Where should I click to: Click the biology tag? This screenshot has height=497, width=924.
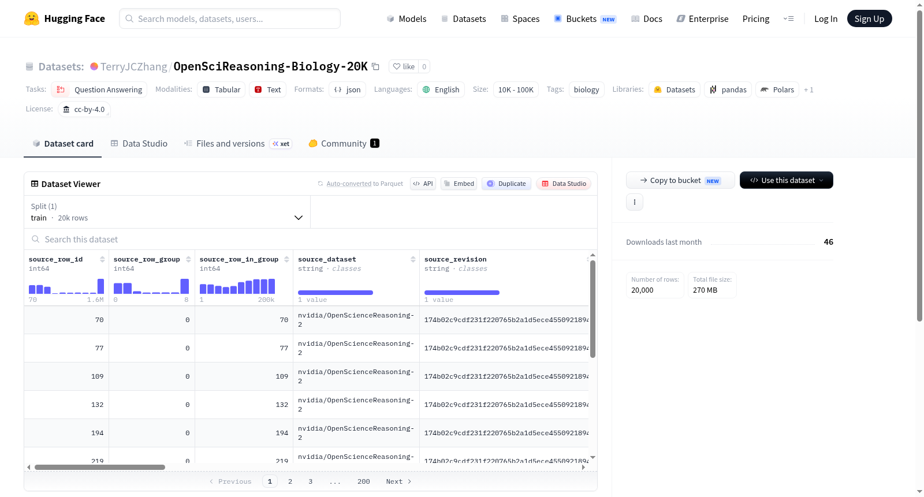tap(587, 89)
